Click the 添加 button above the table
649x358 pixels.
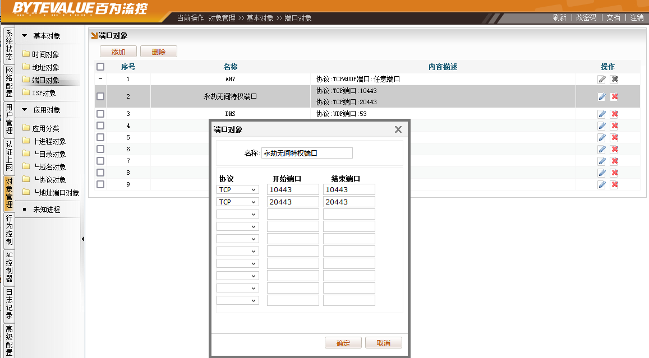118,52
